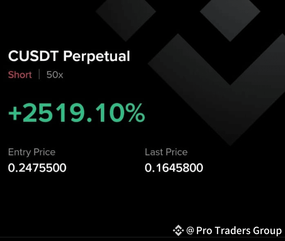This screenshot has height=241, width=285.
Task: Select the CUSDT Perpetual title
Action: click(x=69, y=56)
